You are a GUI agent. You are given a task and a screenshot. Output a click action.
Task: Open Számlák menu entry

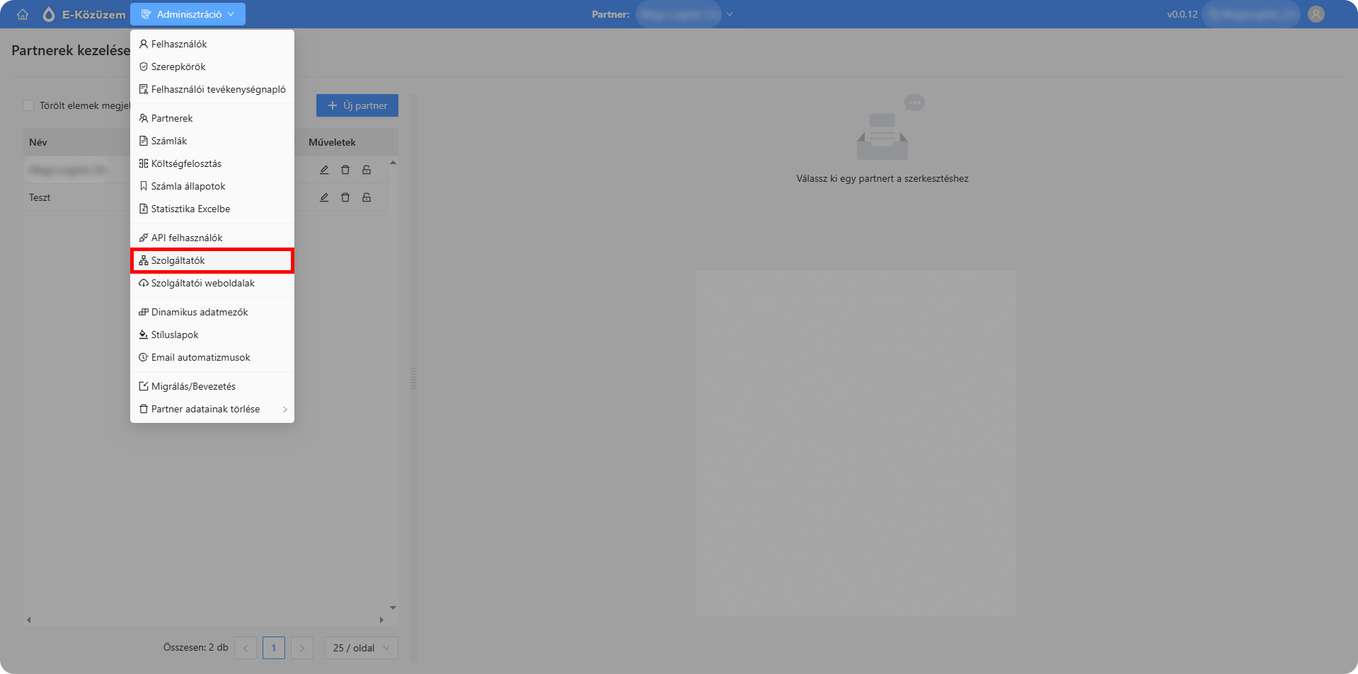212,141
